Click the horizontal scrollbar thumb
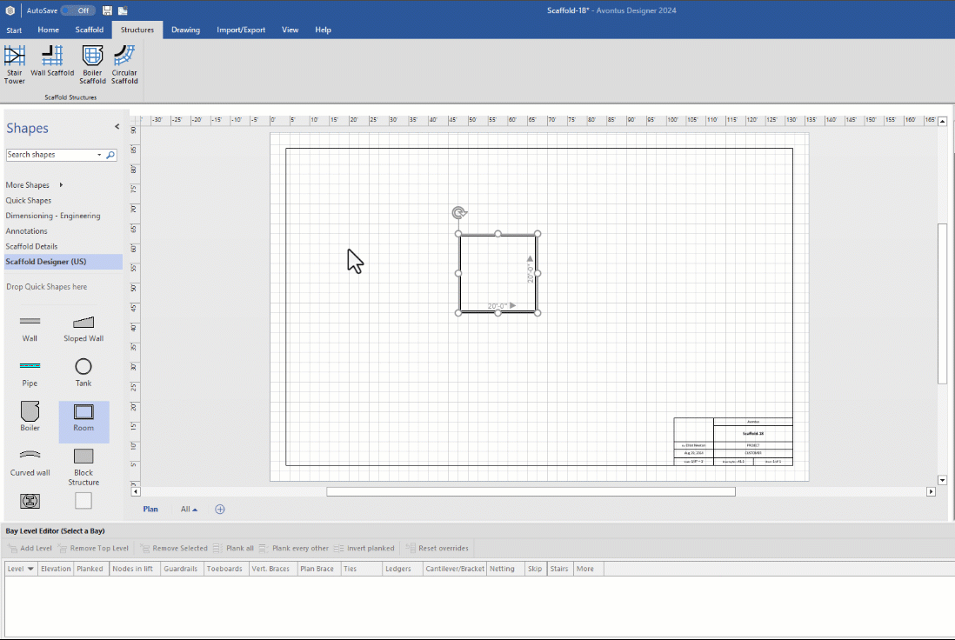Screen dimensions: 955x640 531,491
